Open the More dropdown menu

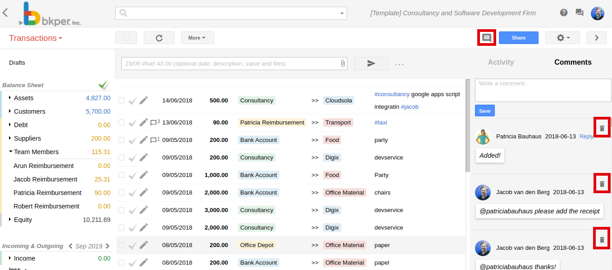pos(197,38)
